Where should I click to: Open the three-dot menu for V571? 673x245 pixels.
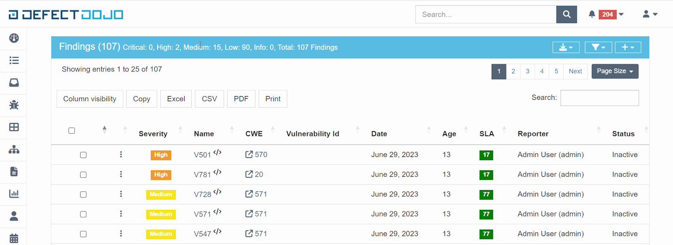coord(121,214)
